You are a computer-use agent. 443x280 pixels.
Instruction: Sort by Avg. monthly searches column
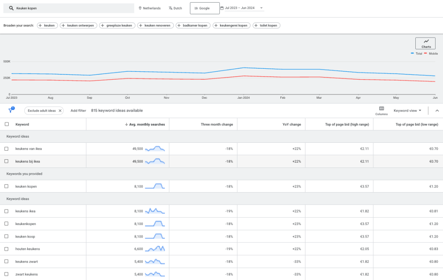[x=145, y=124]
